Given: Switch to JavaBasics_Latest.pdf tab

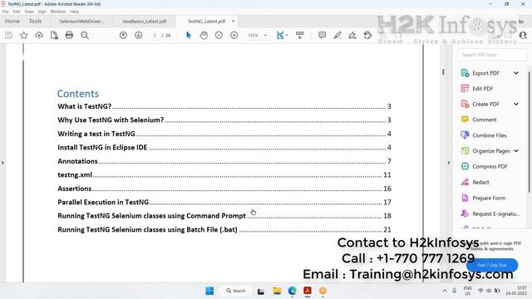Looking at the screenshot, I should click(x=144, y=21).
